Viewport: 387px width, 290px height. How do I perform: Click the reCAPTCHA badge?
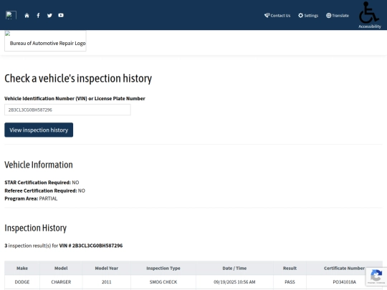pyautogui.click(x=376, y=276)
